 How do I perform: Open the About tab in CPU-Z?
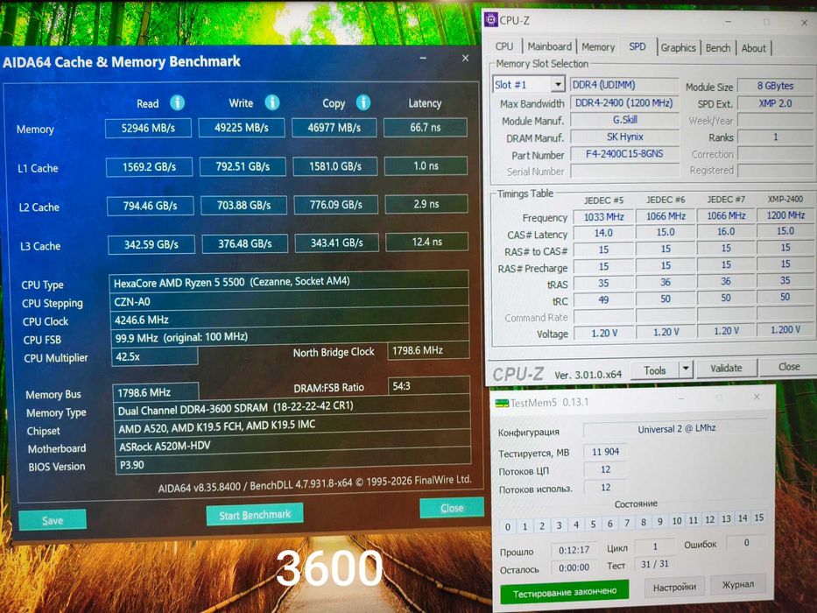tap(753, 48)
